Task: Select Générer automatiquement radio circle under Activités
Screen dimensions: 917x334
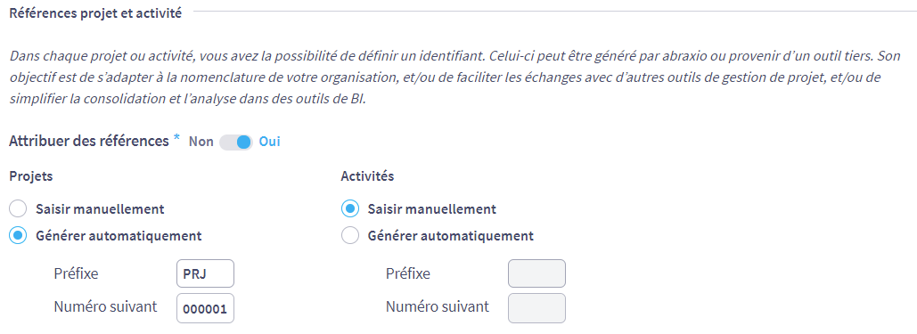Action: (x=349, y=236)
